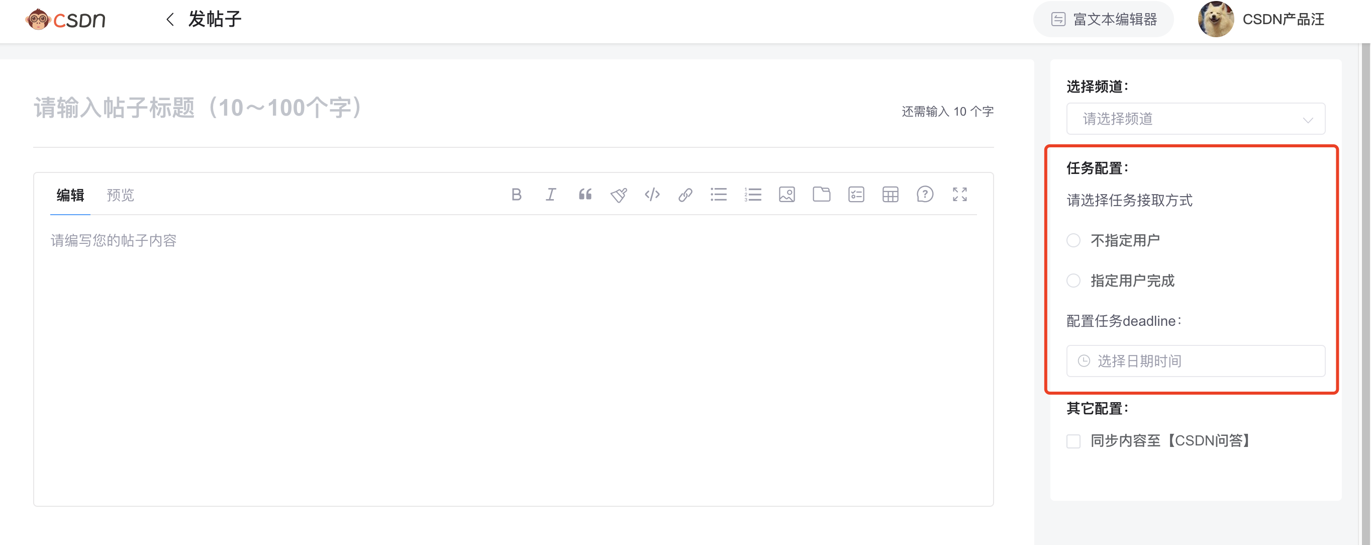Image resolution: width=1371 pixels, height=545 pixels.
Task: Open the editor help question mark icon
Action: pyautogui.click(x=924, y=195)
